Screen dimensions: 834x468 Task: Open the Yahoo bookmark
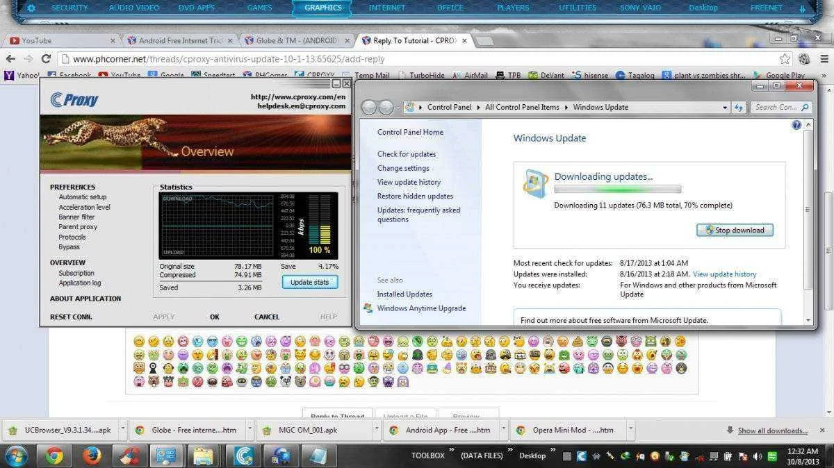(x=21, y=75)
